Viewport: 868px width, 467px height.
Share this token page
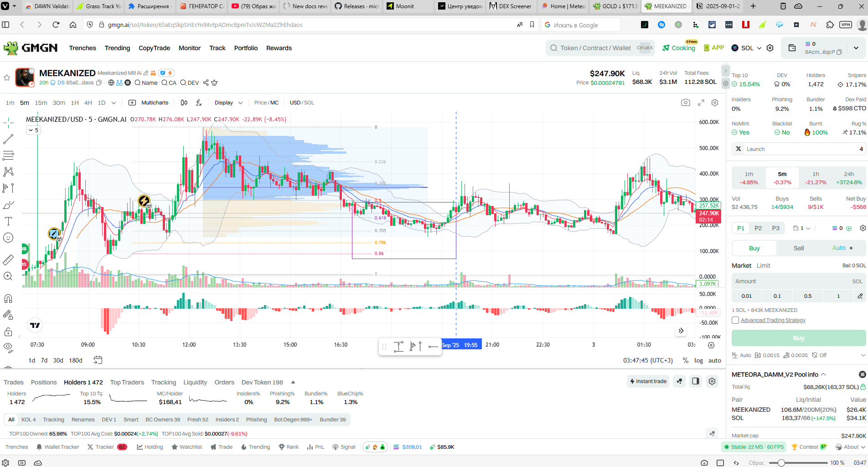[206, 83]
